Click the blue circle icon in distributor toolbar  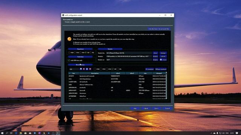87,69
